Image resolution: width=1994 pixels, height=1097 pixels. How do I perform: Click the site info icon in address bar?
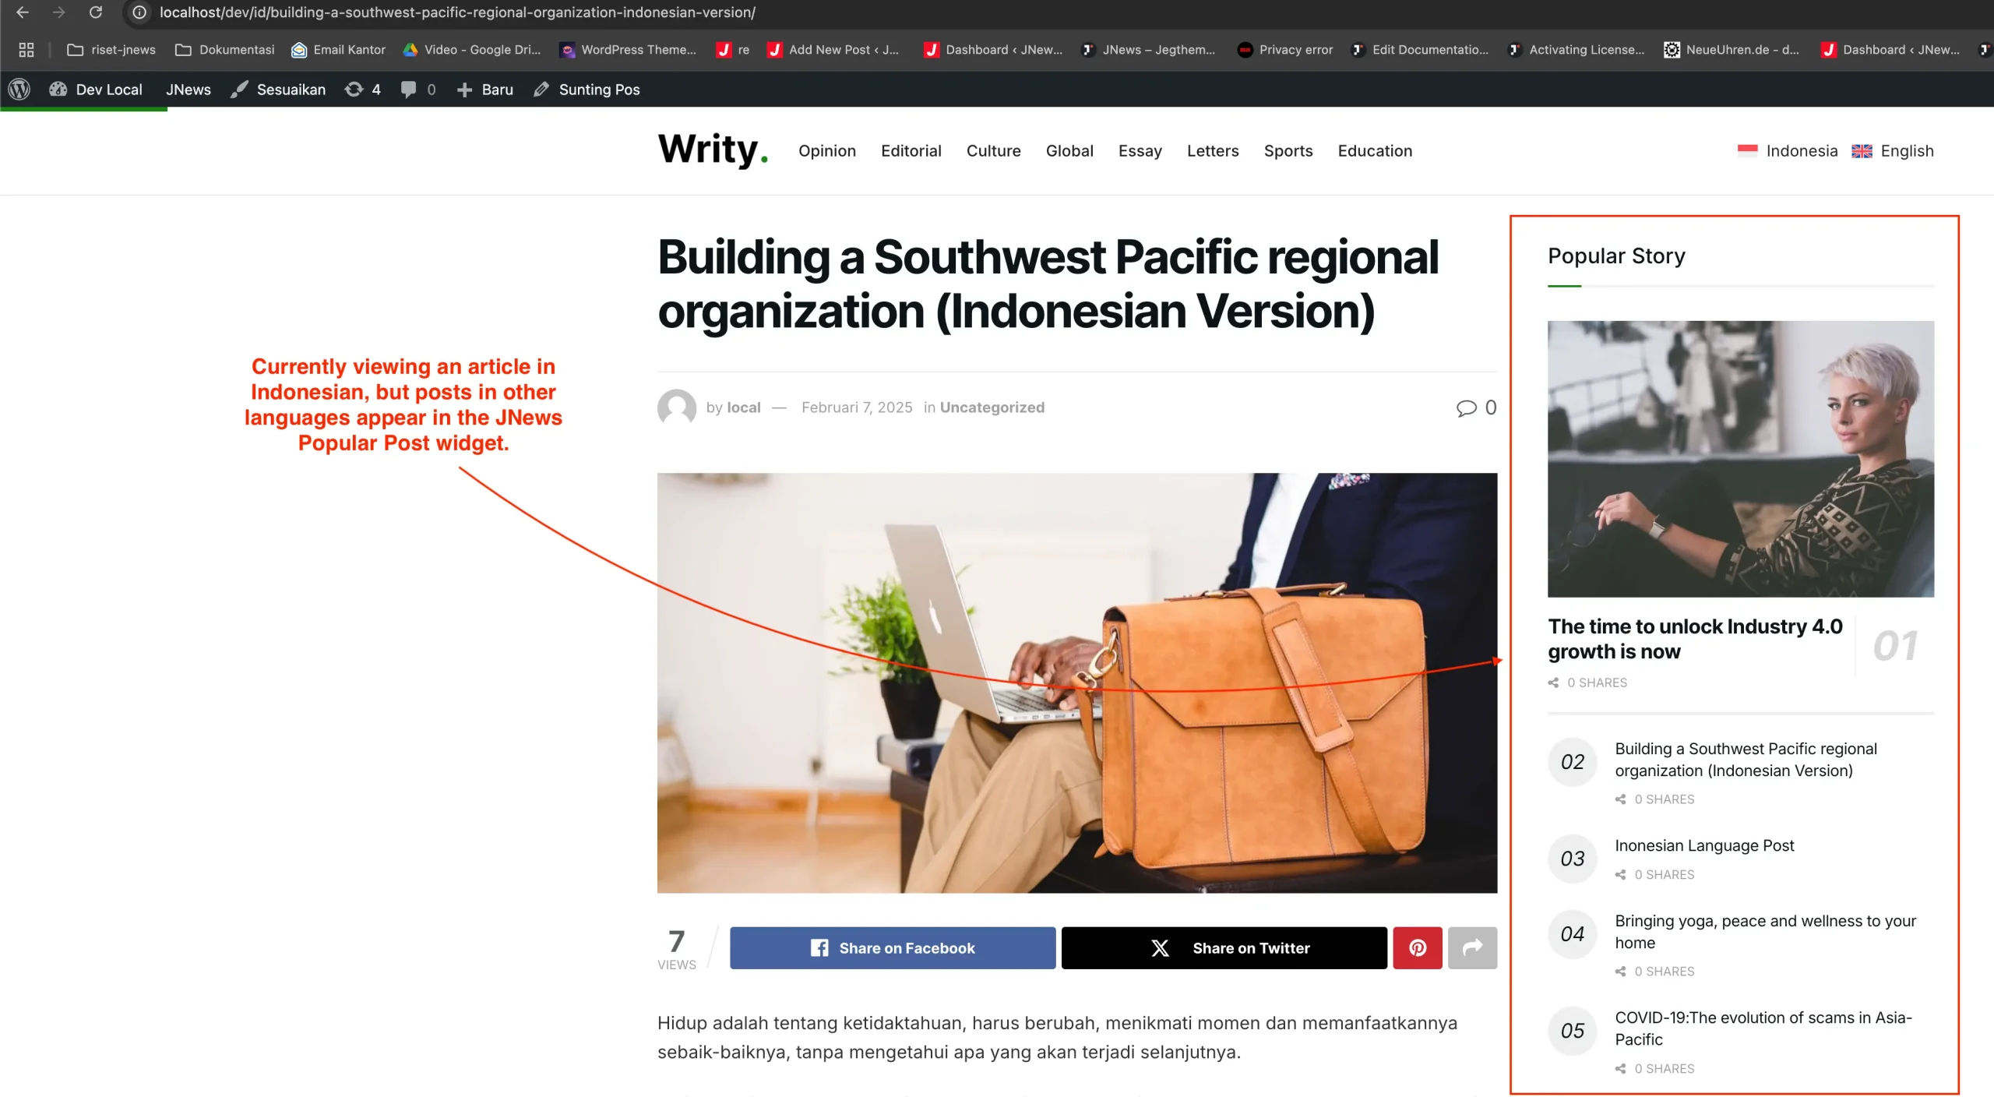[x=139, y=12]
